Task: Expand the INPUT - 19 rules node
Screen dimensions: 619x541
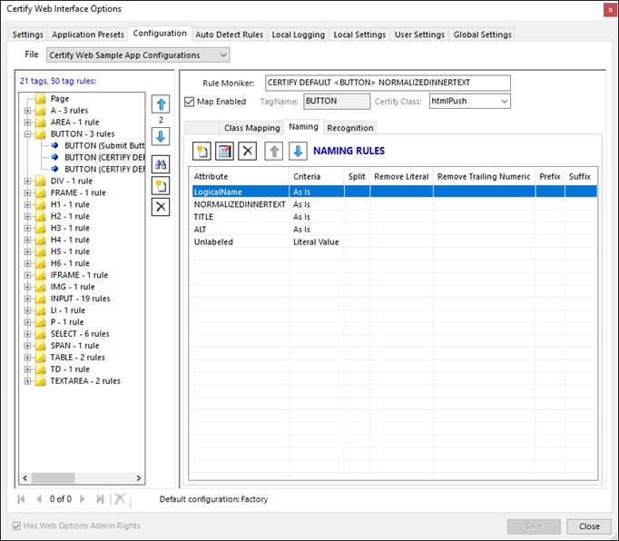Action: 27,299
